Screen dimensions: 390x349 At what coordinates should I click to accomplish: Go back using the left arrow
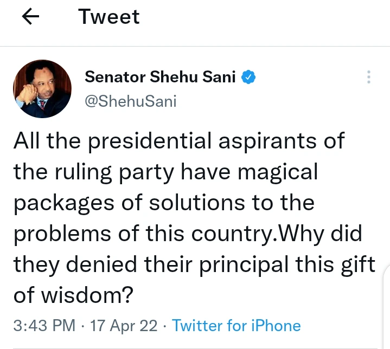click(x=30, y=17)
